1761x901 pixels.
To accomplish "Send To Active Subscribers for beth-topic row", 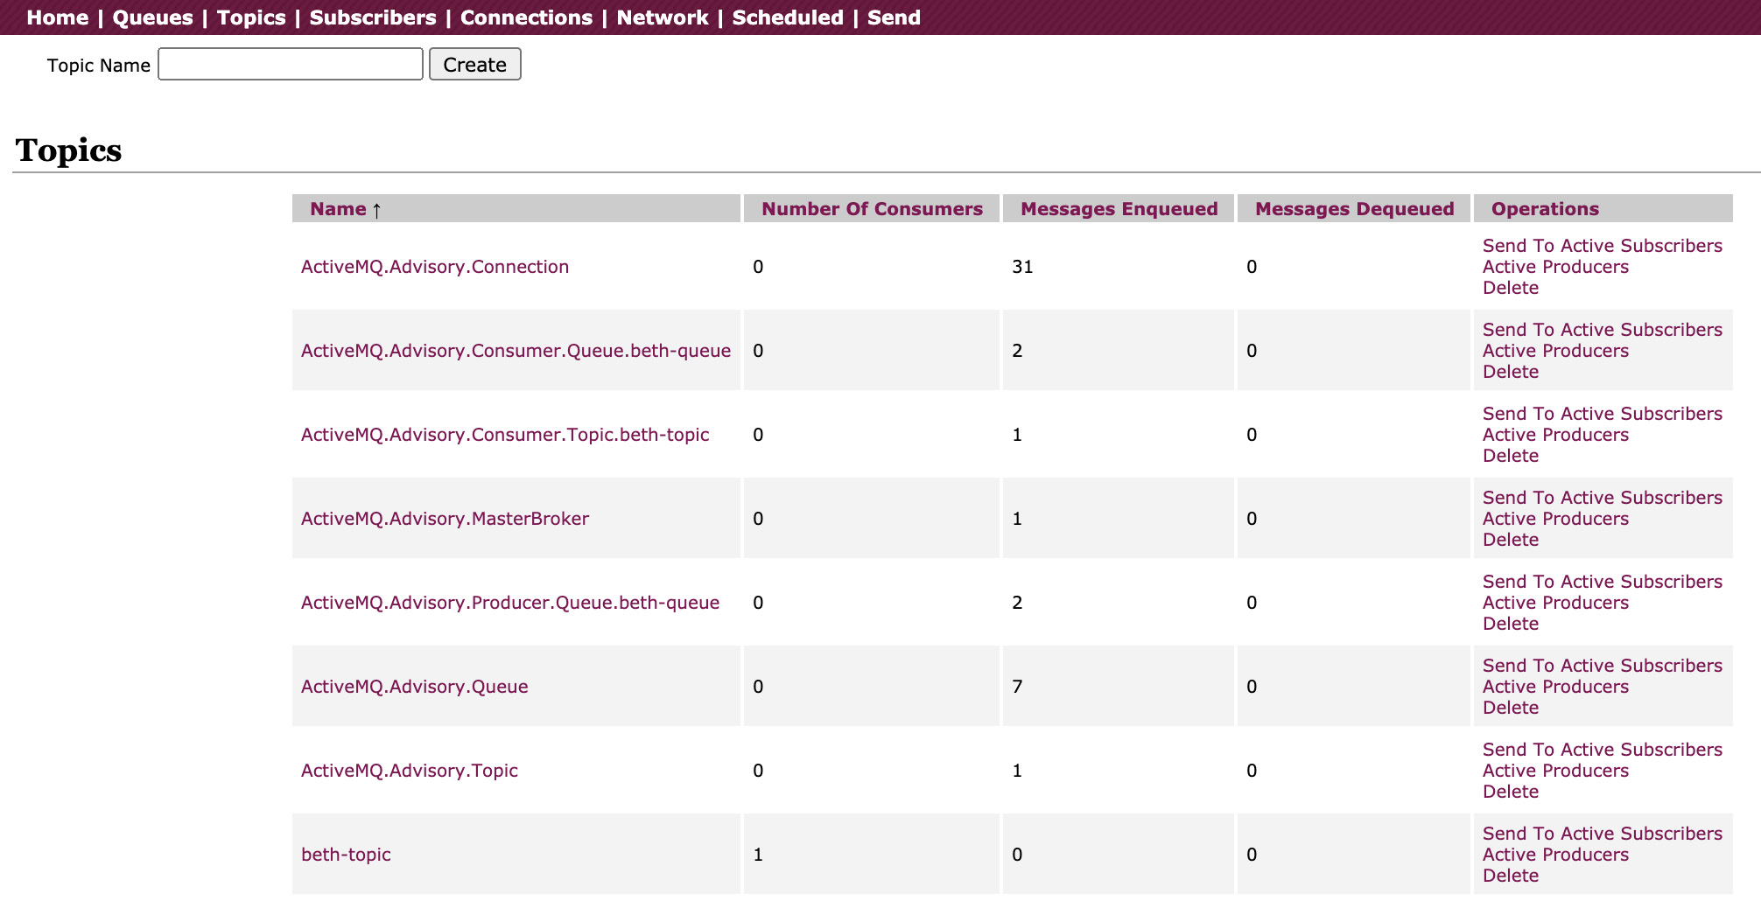I will click(x=1603, y=834).
